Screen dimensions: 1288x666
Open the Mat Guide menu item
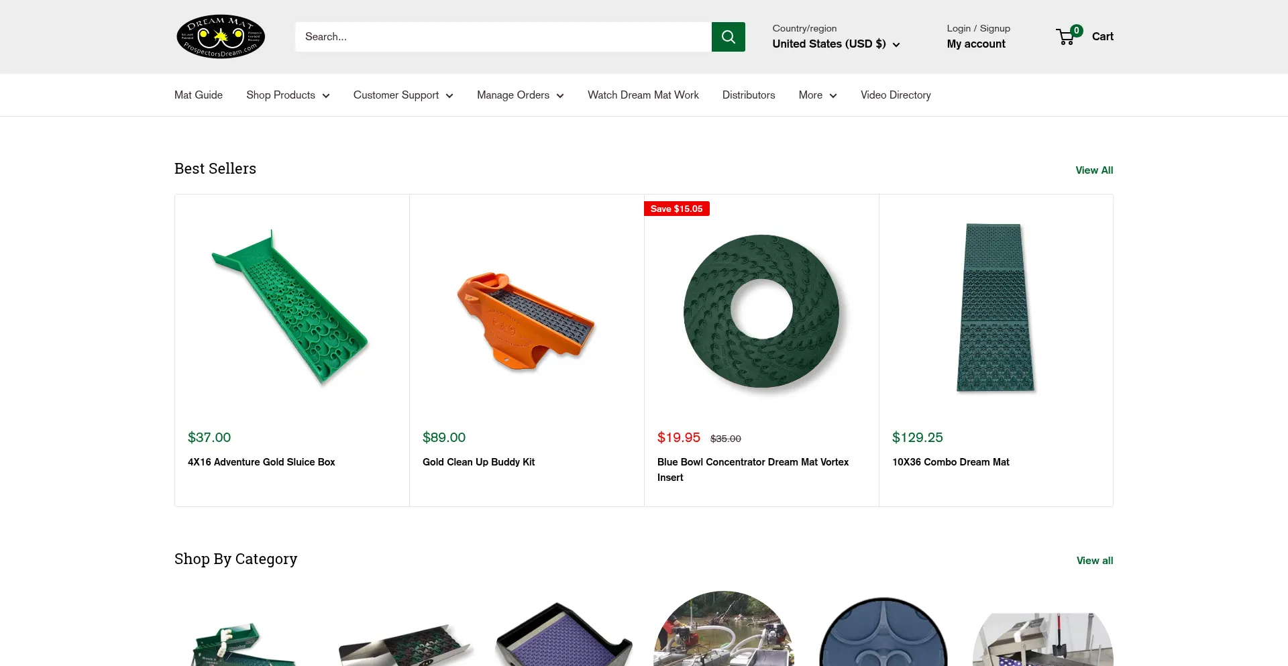point(199,95)
